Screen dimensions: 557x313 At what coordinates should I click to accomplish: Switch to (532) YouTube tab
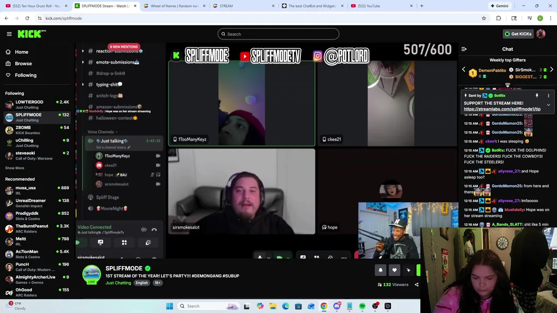382,6
